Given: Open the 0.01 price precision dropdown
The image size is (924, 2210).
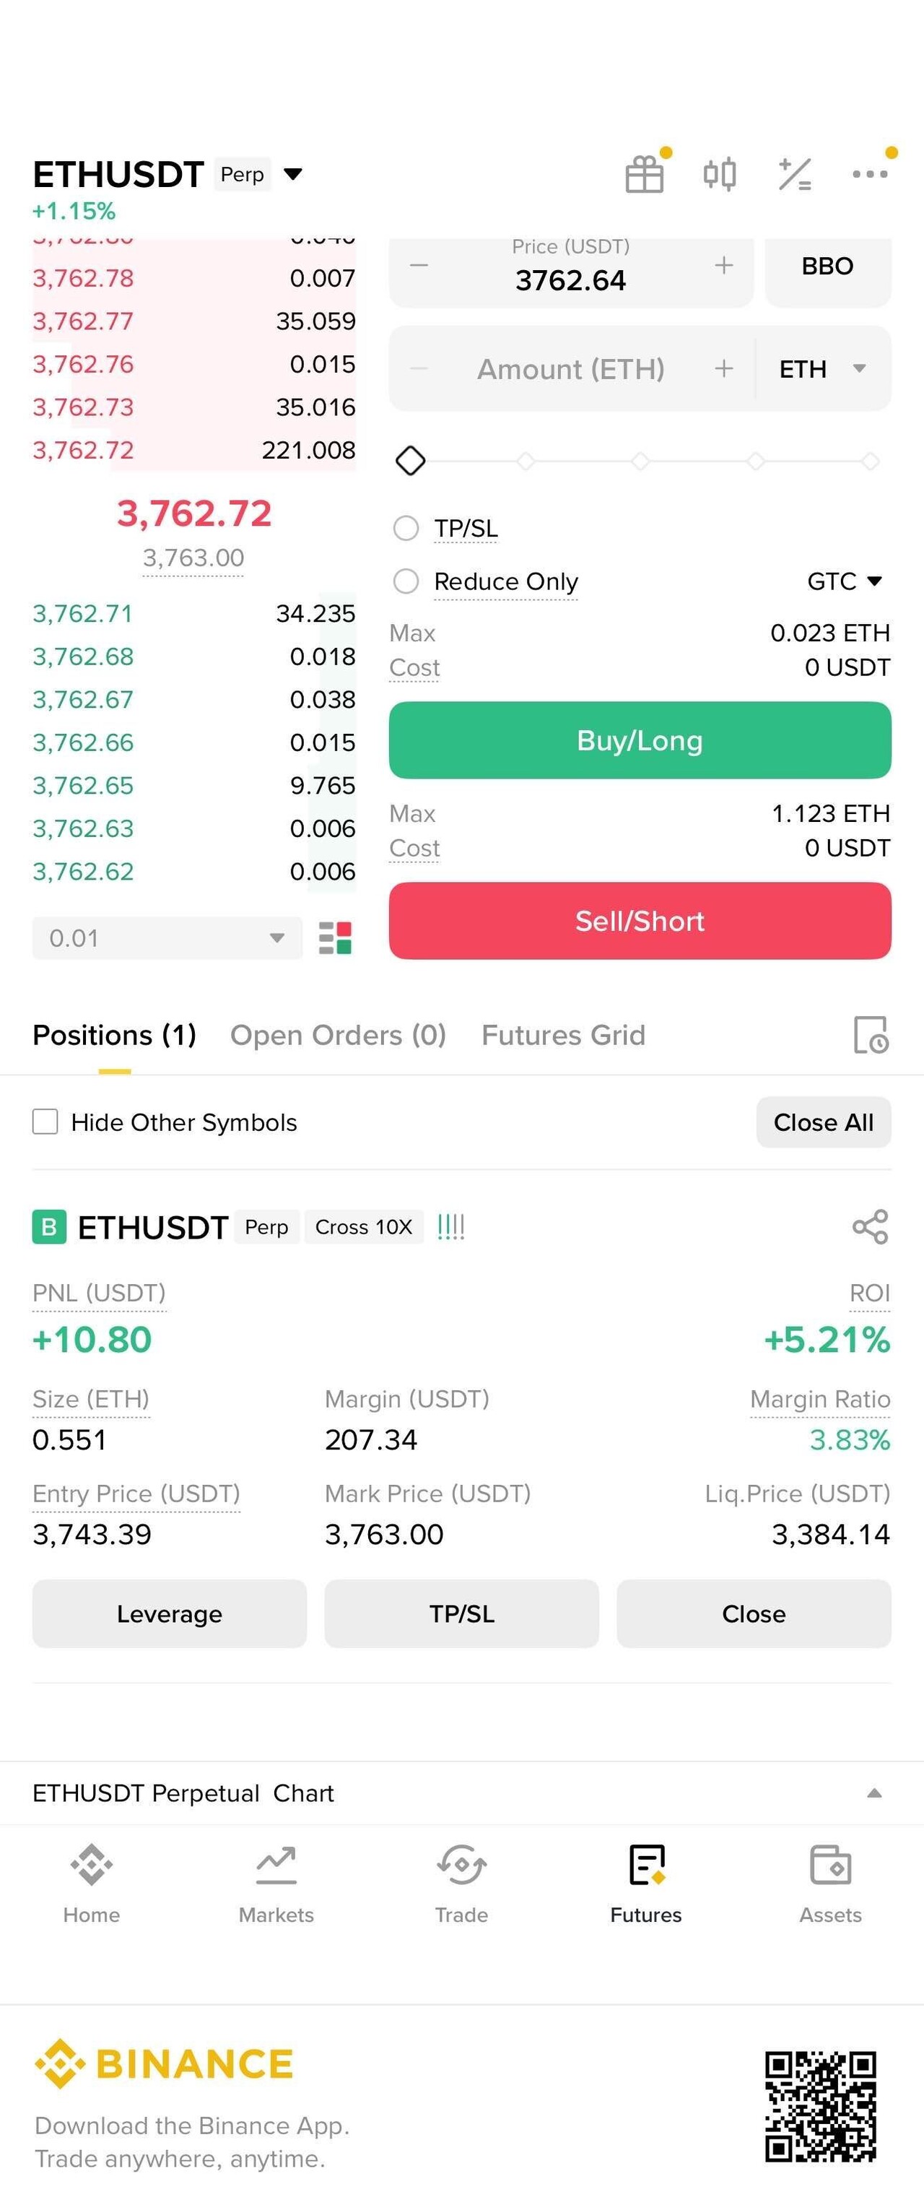Looking at the screenshot, I should tap(167, 937).
